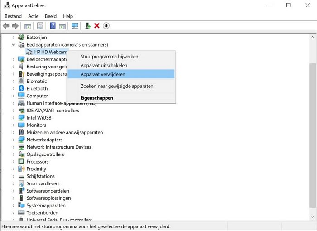Click the show/hide console tree toolbar icon
The image size is (317, 231).
point(28,26)
